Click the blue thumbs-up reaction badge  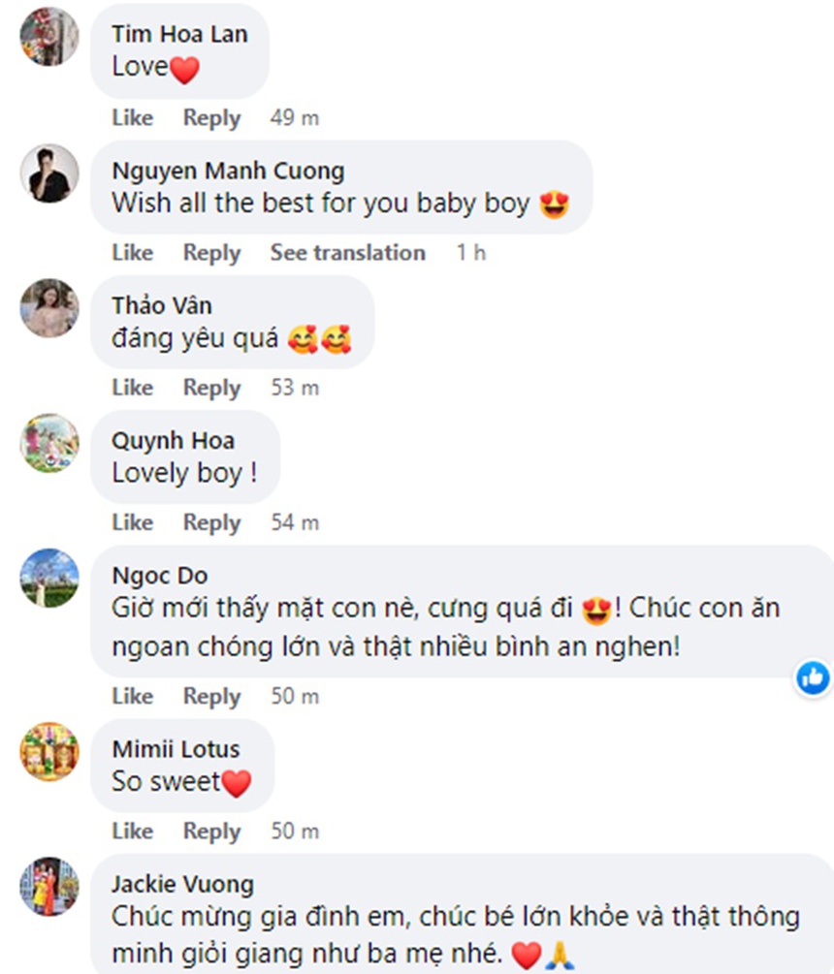click(x=813, y=676)
